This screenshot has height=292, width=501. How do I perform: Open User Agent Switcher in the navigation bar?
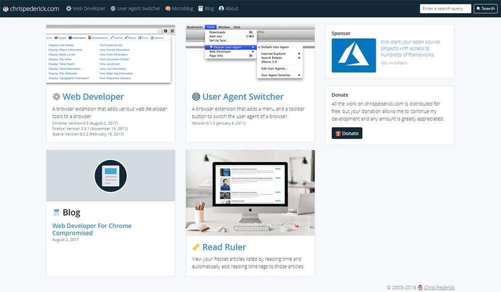point(135,9)
